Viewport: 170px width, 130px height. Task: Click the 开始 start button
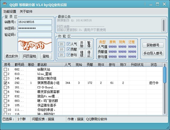[x=82, y=44]
